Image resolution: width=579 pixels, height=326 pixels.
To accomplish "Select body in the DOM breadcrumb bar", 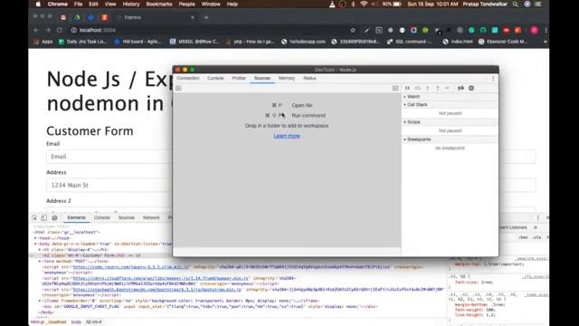I will point(76,322).
